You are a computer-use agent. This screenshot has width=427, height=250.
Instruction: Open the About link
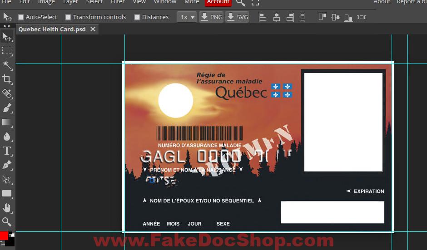tap(382, 2)
